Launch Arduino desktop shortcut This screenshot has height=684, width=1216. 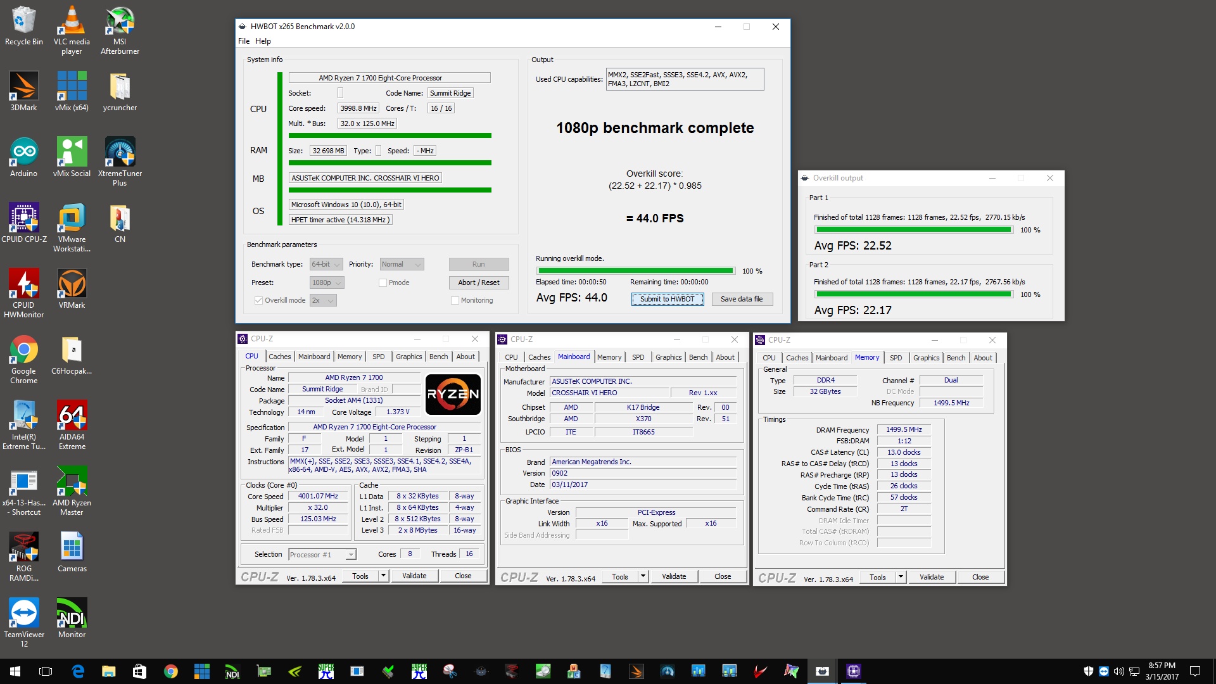[x=23, y=157]
